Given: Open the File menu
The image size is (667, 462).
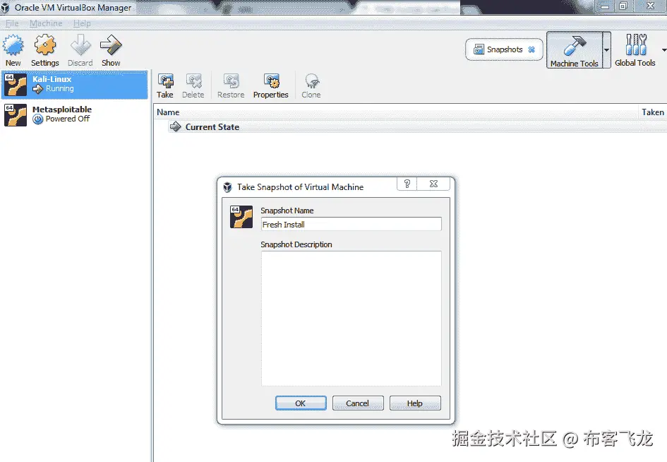Looking at the screenshot, I should tap(12, 23).
